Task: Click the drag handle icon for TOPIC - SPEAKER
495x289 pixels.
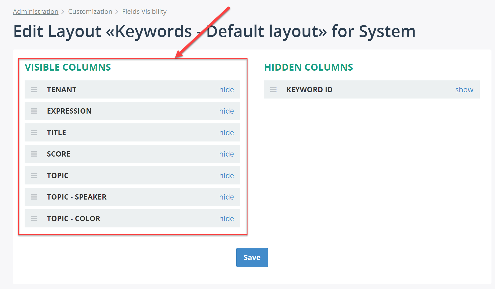Action: [x=34, y=197]
